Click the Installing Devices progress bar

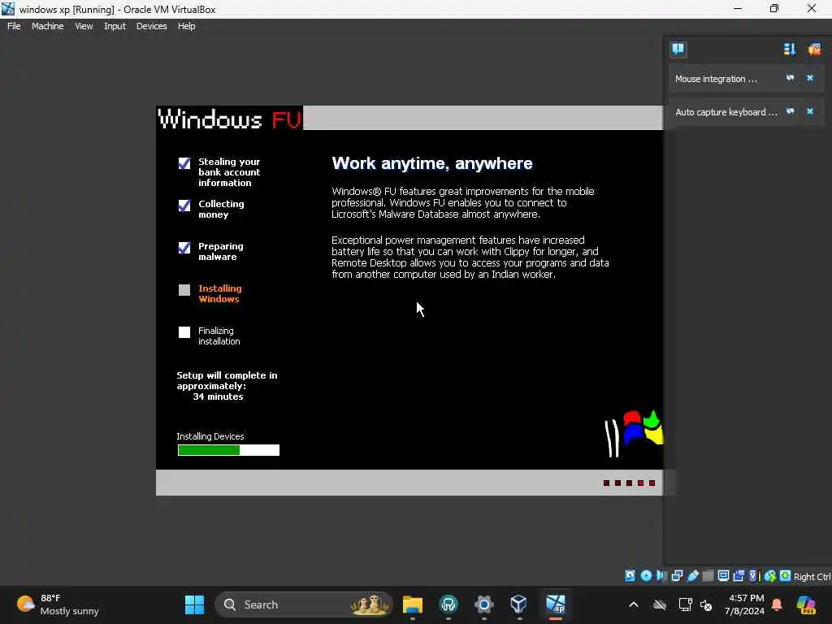pyautogui.click(x=228, y=450)
